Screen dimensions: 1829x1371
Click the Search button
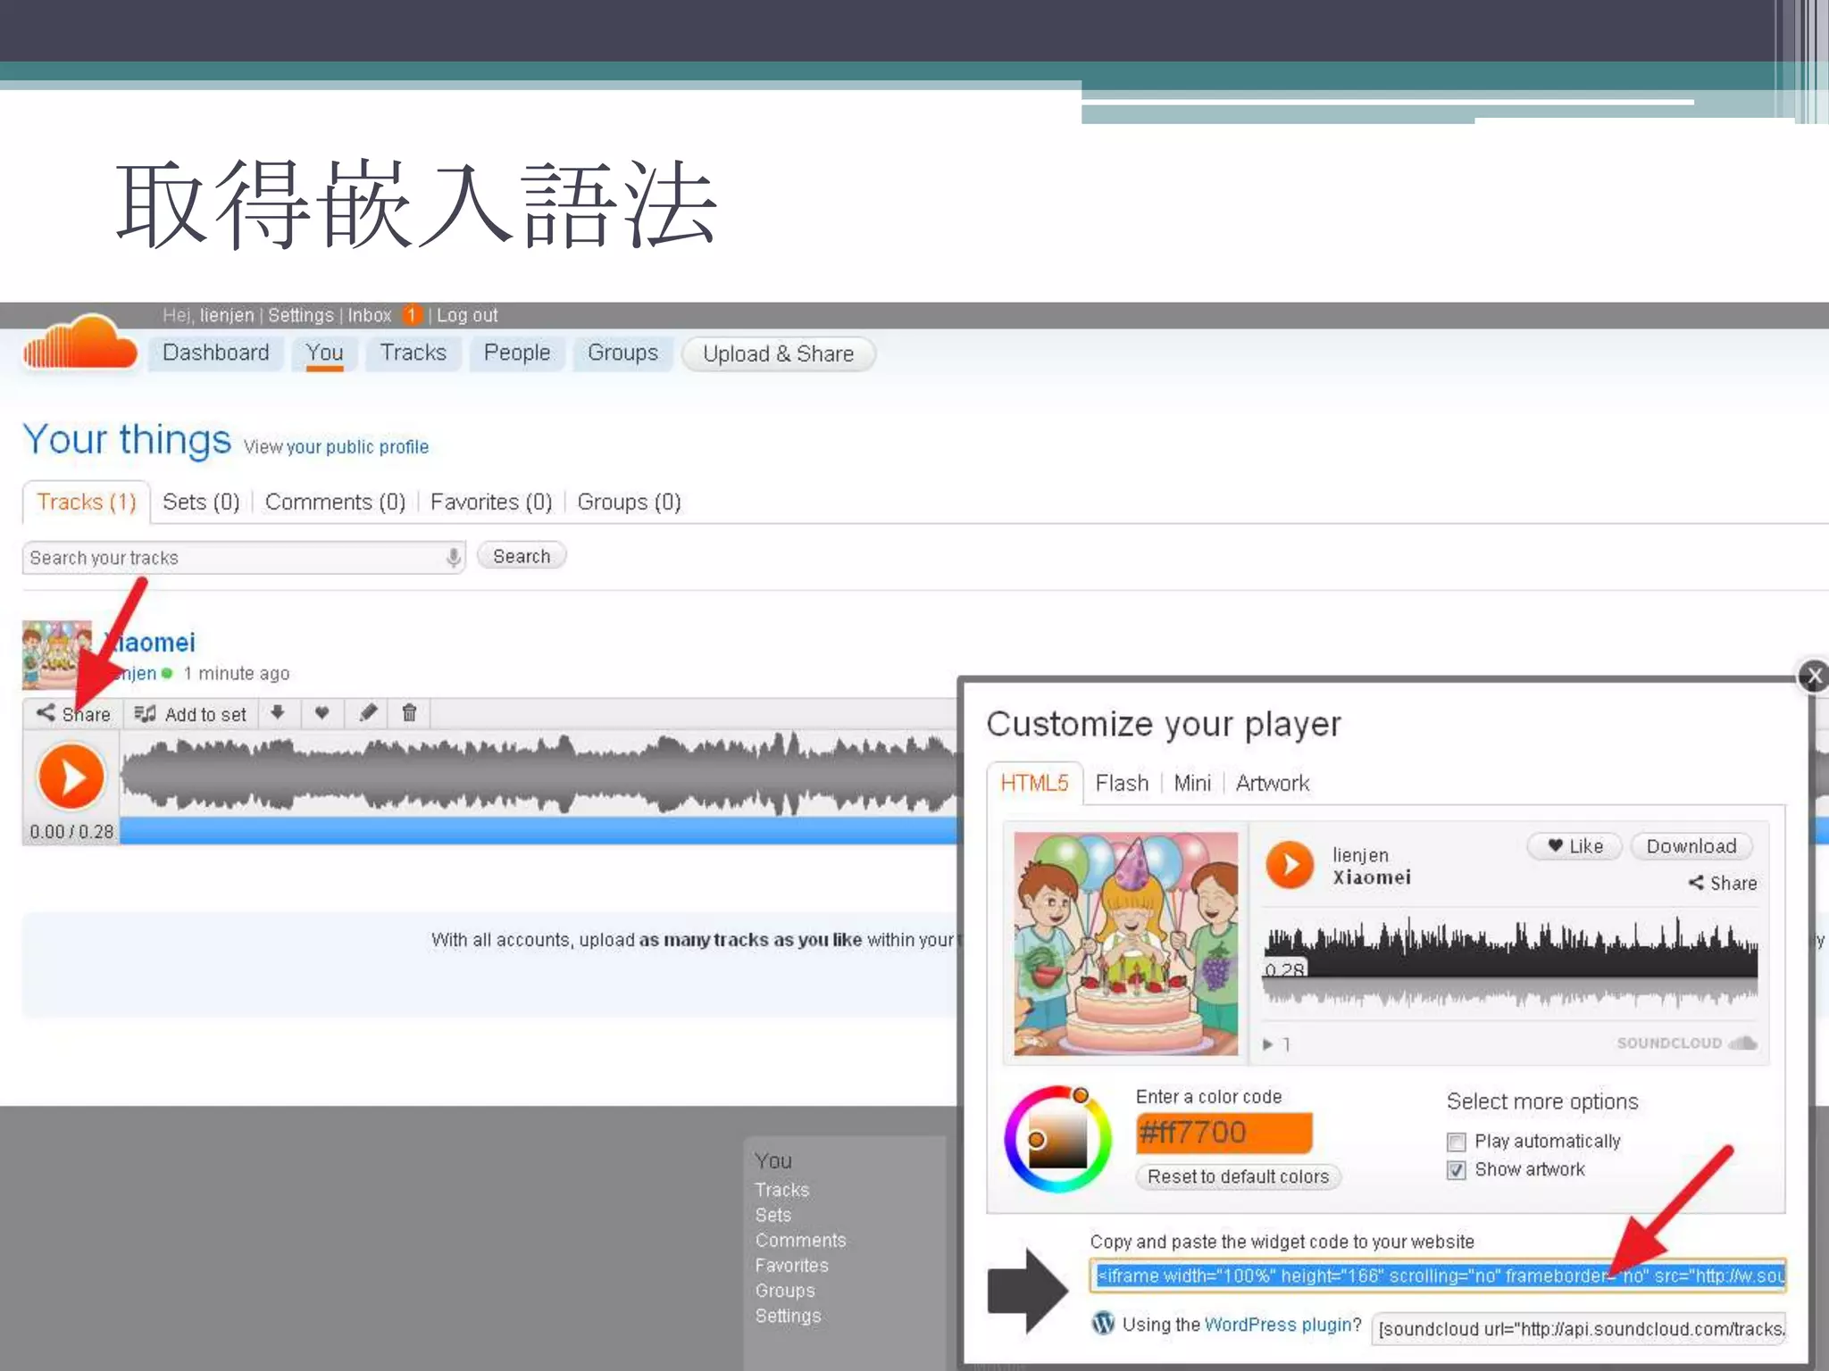[x=522, y=556]
